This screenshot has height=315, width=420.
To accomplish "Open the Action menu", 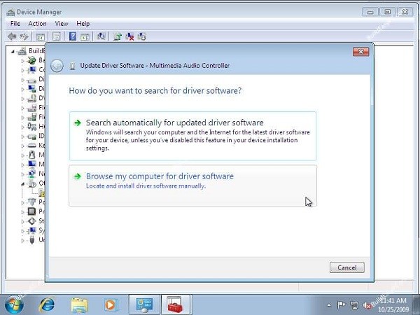I will (37, 24).
